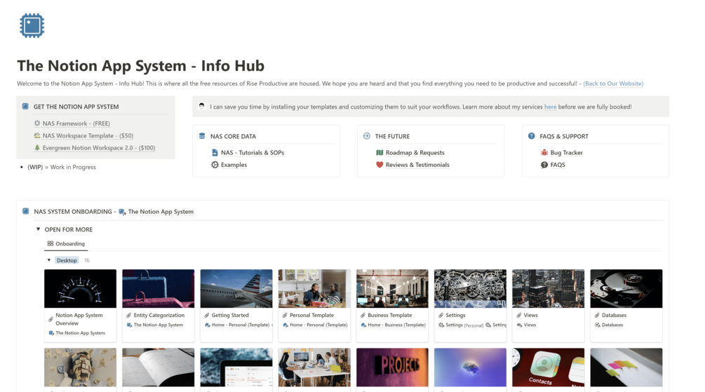Open the Roadmap & Requests page

point(415,152)
